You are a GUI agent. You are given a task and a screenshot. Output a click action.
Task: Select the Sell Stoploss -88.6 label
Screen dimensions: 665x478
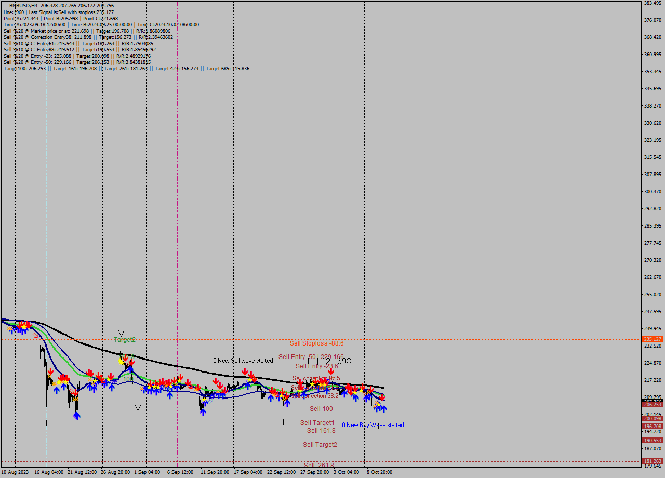[316, 343]
